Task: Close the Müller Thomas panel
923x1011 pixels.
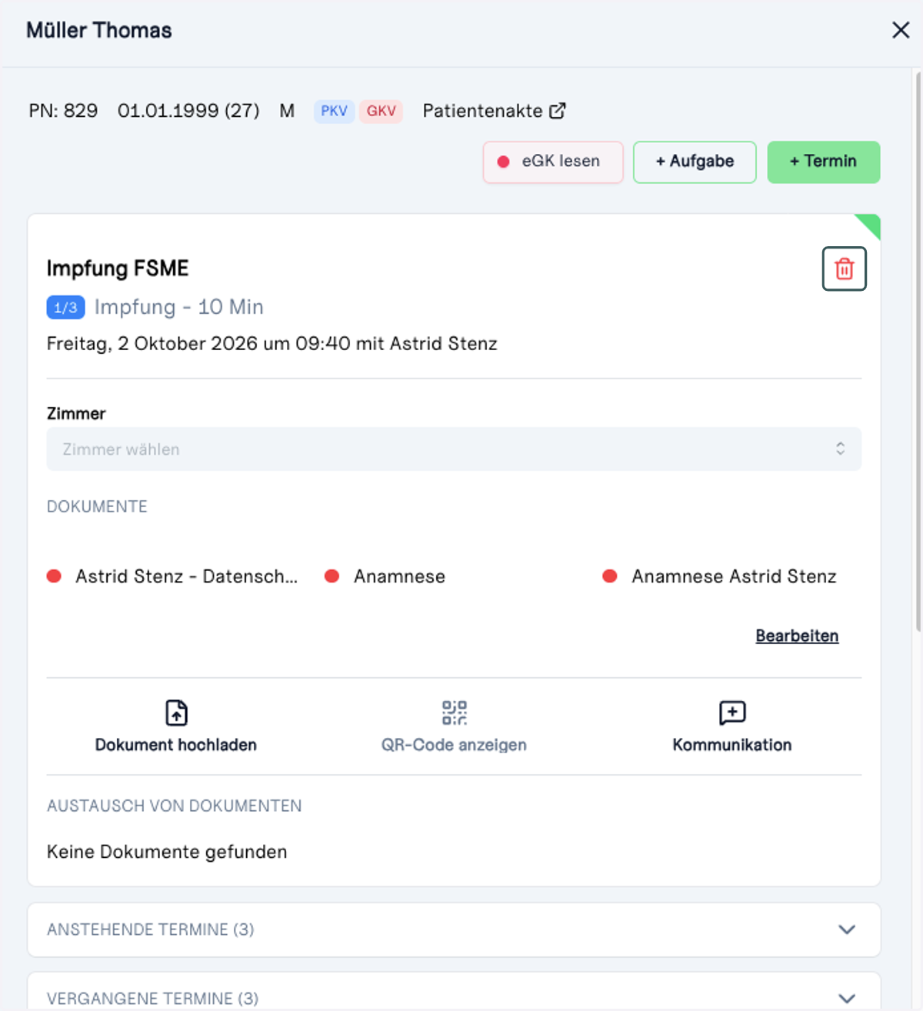Action: (x=901, y=30)
